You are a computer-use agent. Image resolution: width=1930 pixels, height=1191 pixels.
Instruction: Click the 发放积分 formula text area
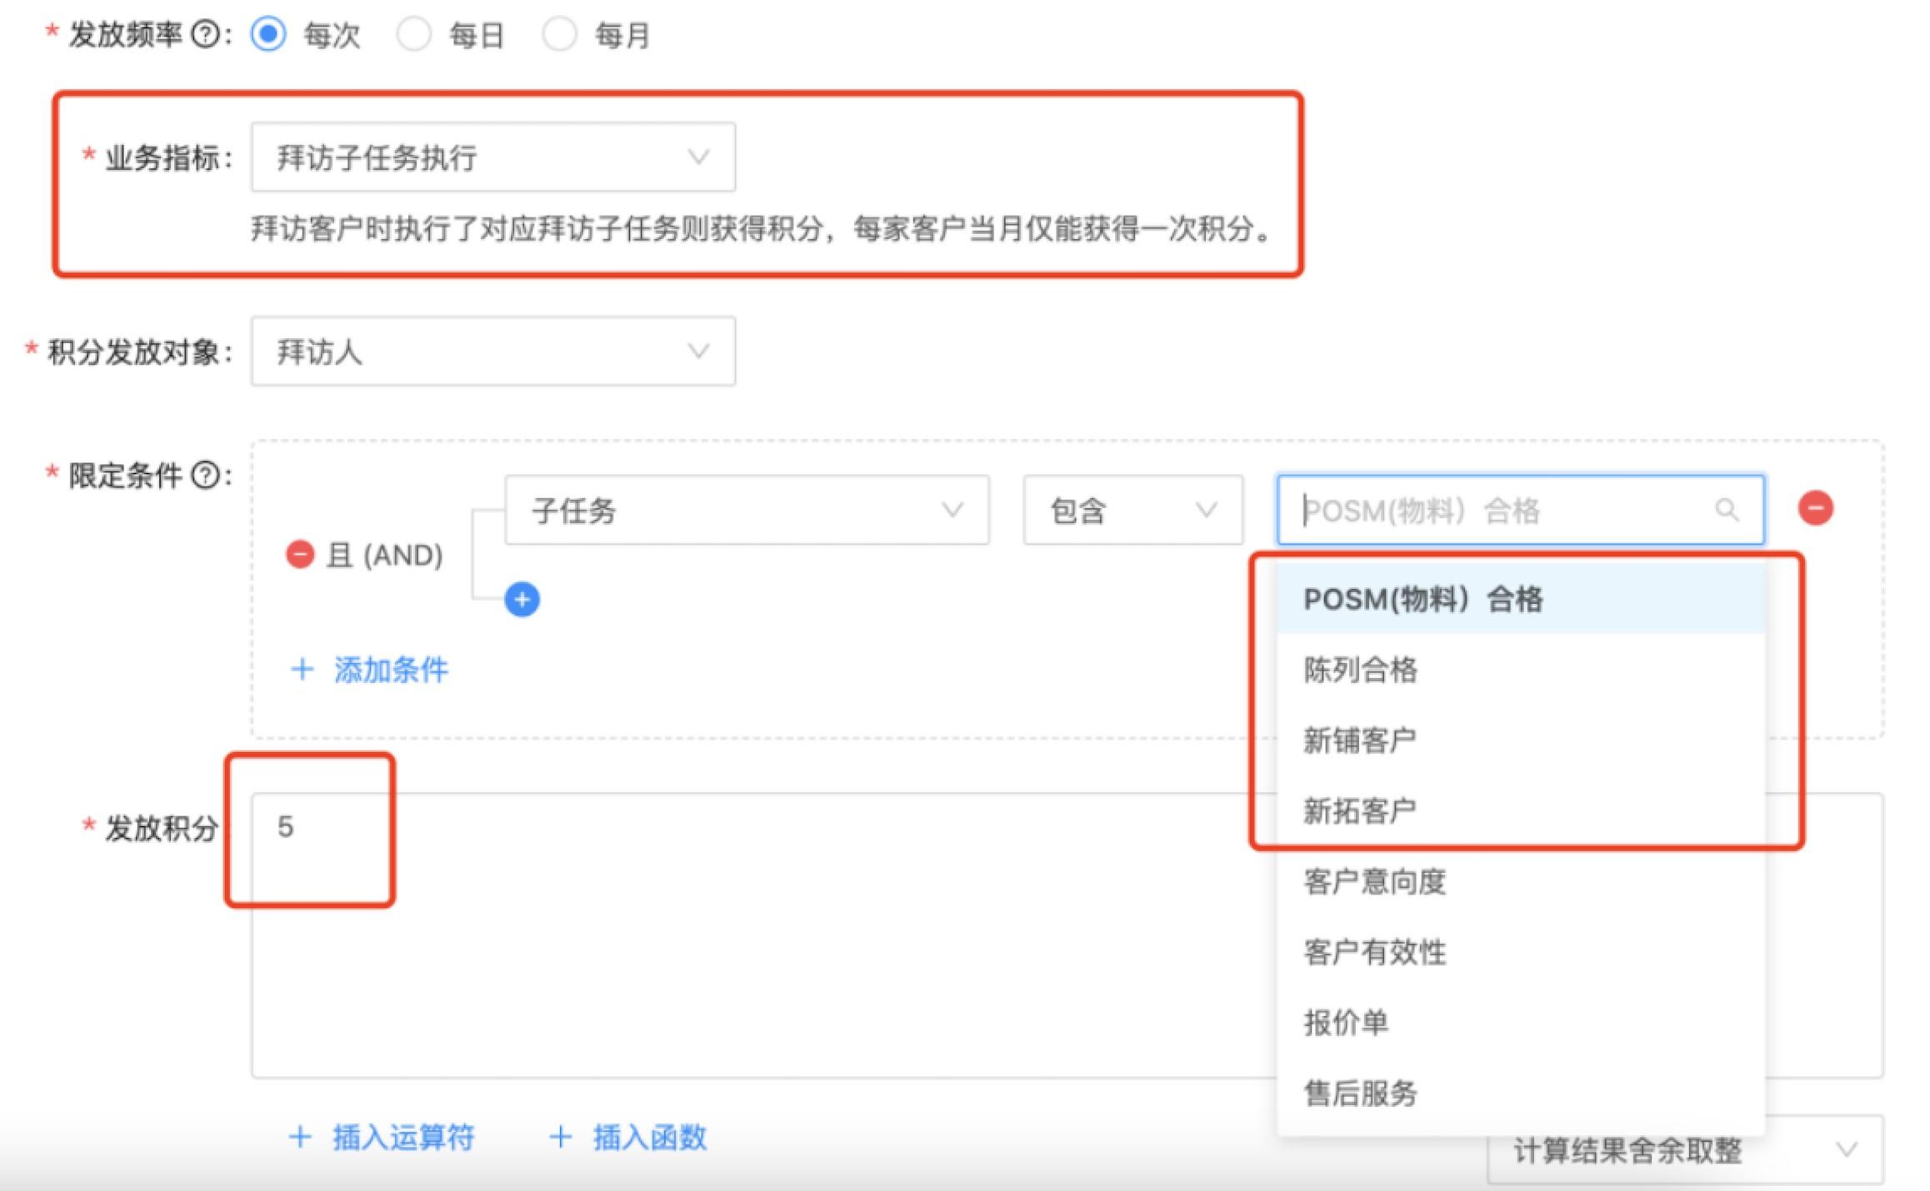coord(1067,936)
